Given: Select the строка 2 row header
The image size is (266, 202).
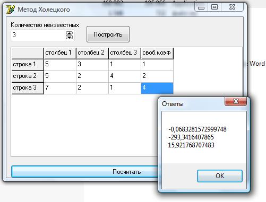Looking at the screenshot, I should pos(28,76).
